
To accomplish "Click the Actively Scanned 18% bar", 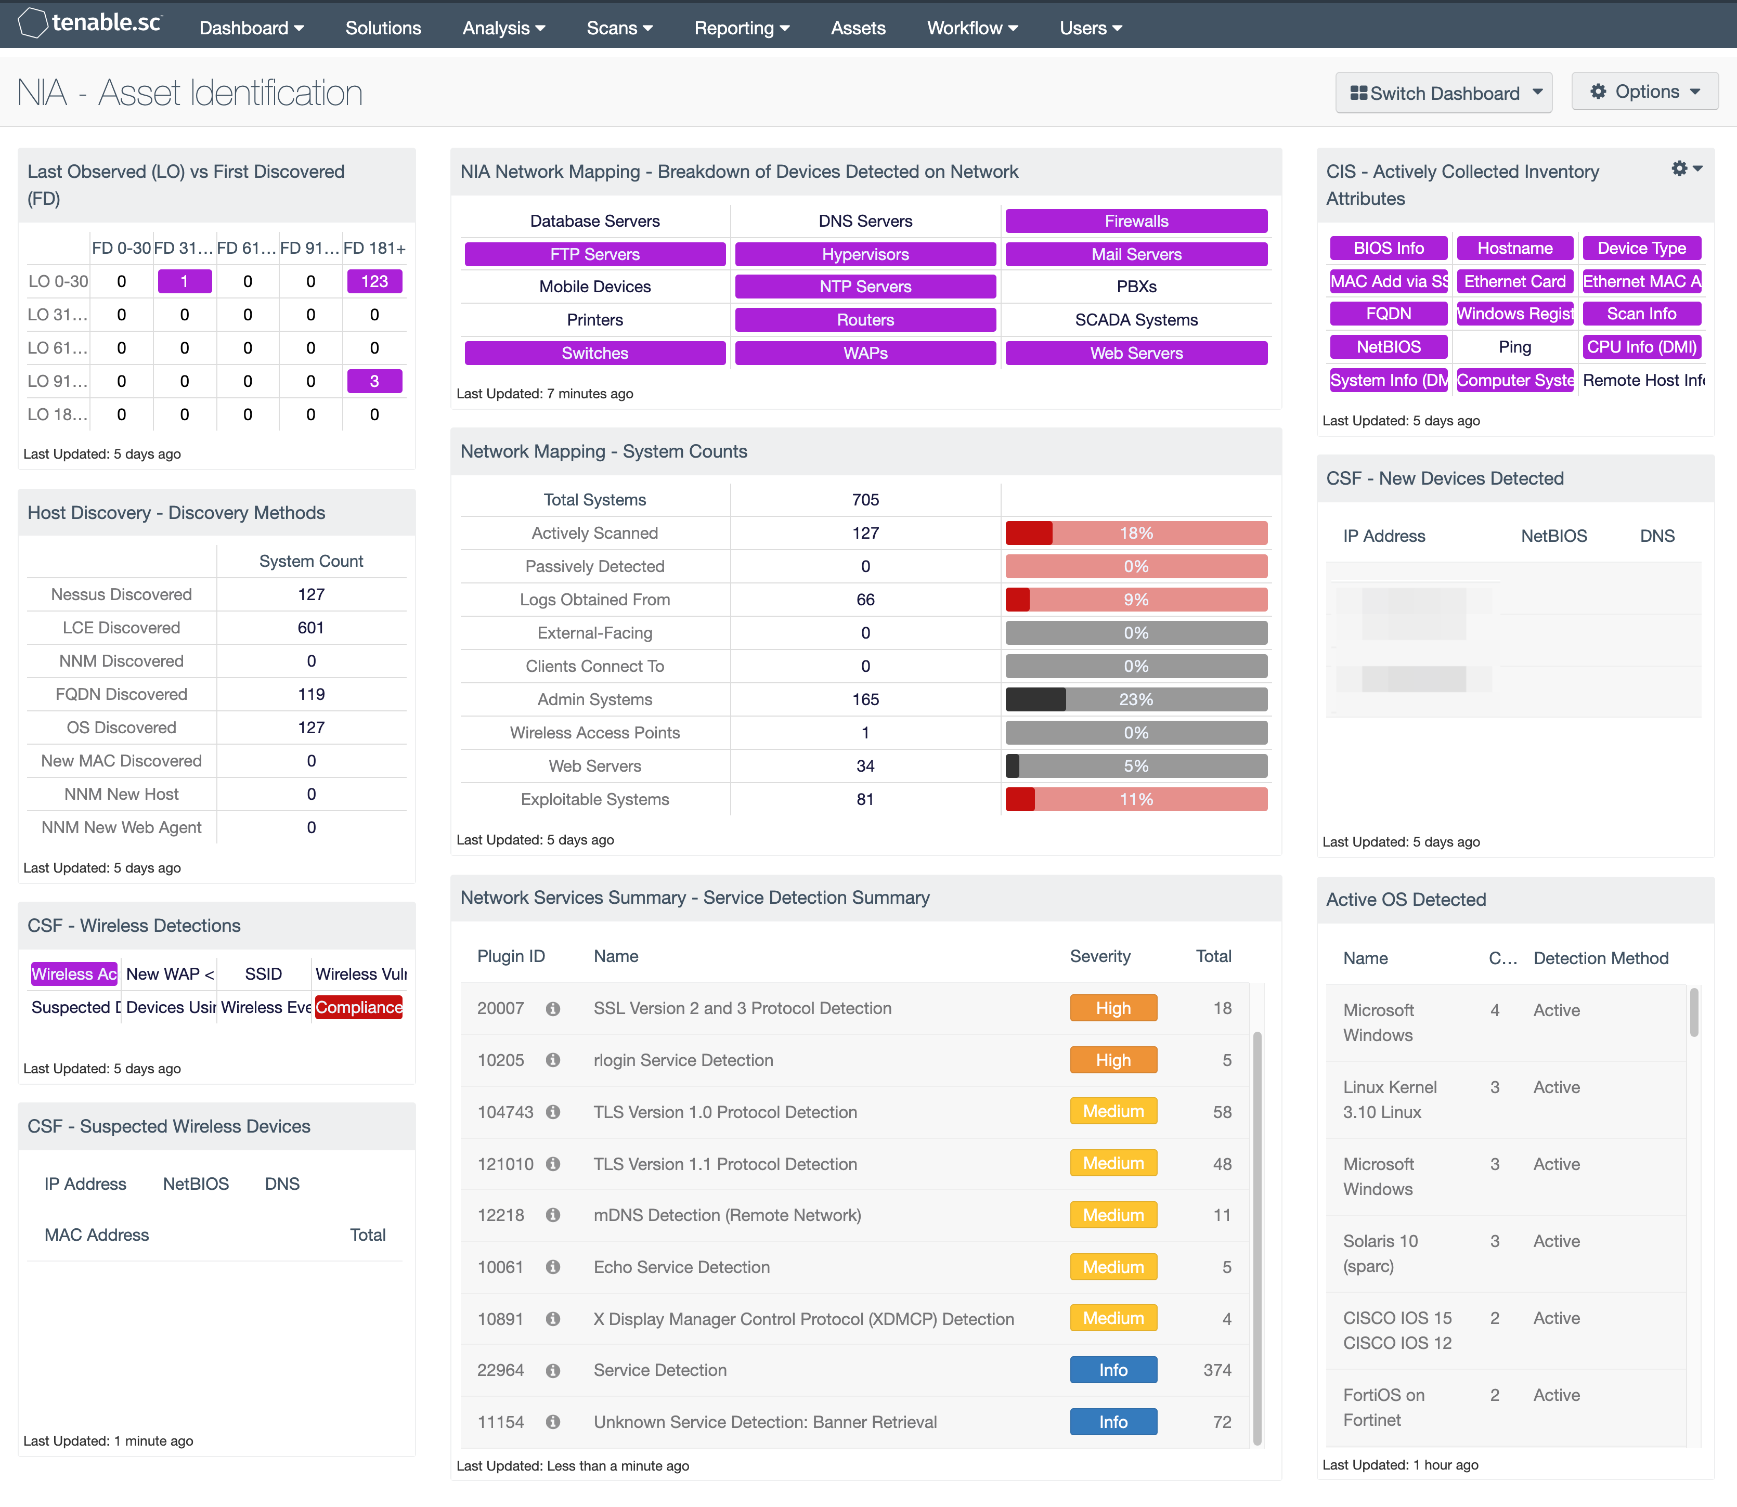I will pos(1136,533).
